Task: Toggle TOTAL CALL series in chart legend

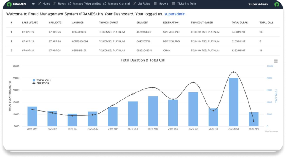Action: pyautogui.click(x=43, y=81)
